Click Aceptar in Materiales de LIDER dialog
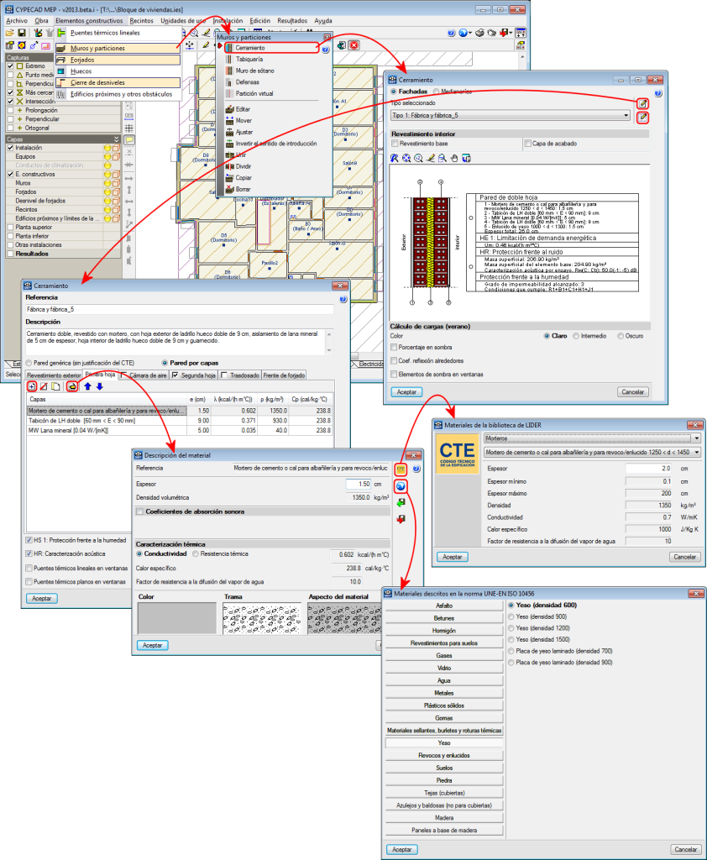Screen dimensions: 707x860 [x=452, y=557]
